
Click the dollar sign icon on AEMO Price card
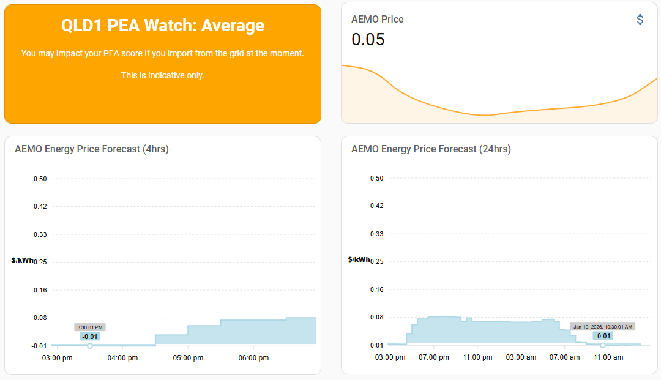(640, 19)
